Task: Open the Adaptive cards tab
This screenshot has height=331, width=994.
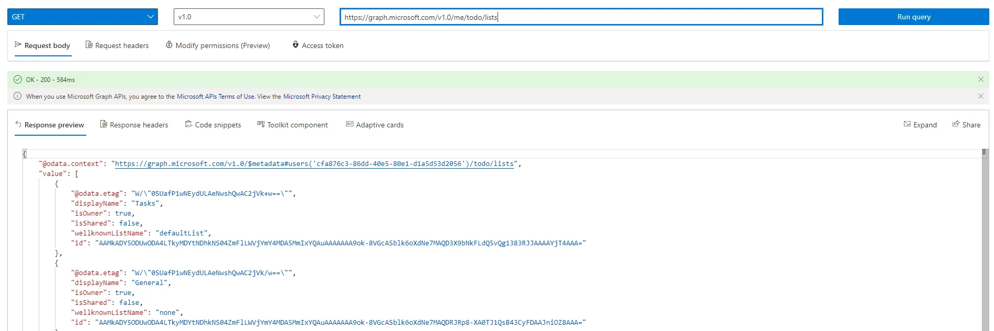Action: point(375,125)
